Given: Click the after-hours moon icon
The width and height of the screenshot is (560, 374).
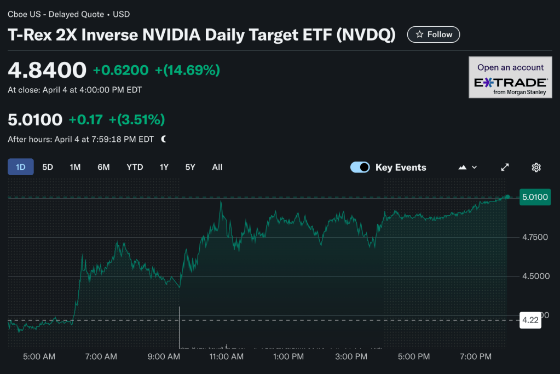Looking at the screenshot, I should [164, 139].
